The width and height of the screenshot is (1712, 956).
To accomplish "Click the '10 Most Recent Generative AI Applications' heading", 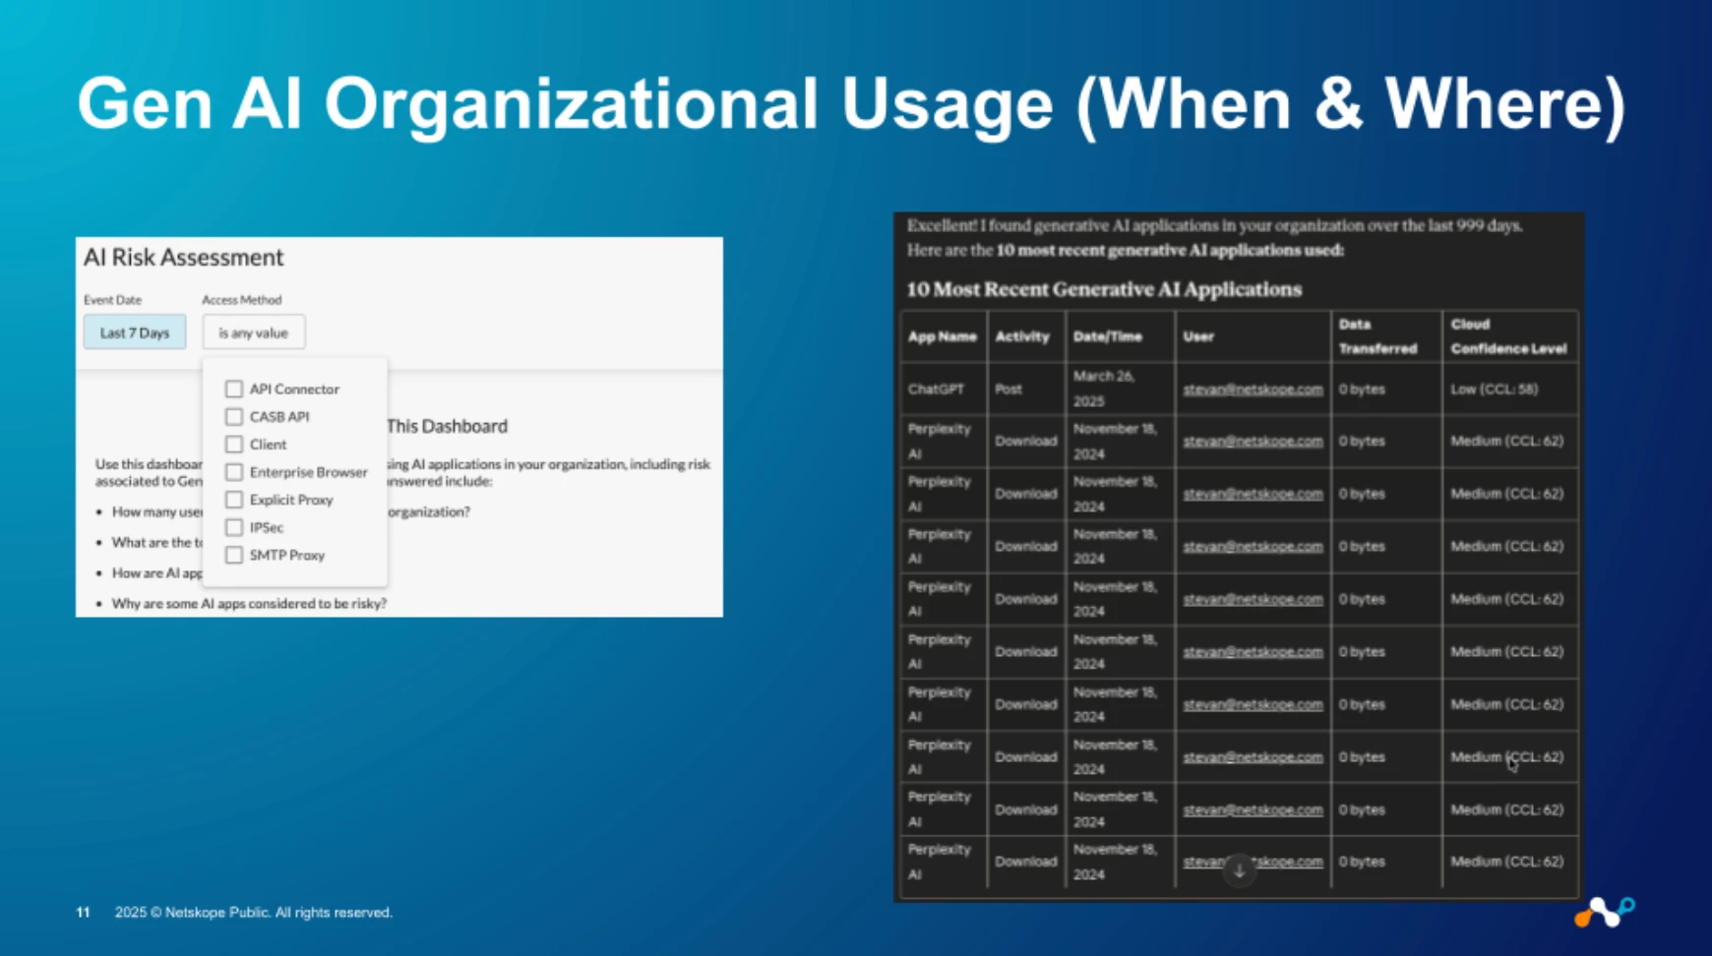I will 1104,289.
